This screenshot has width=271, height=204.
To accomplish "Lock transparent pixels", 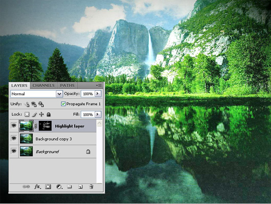I will (x=27, y=114).
